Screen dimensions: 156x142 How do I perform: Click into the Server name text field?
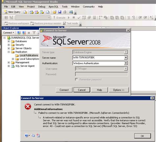tap(98, 58)
